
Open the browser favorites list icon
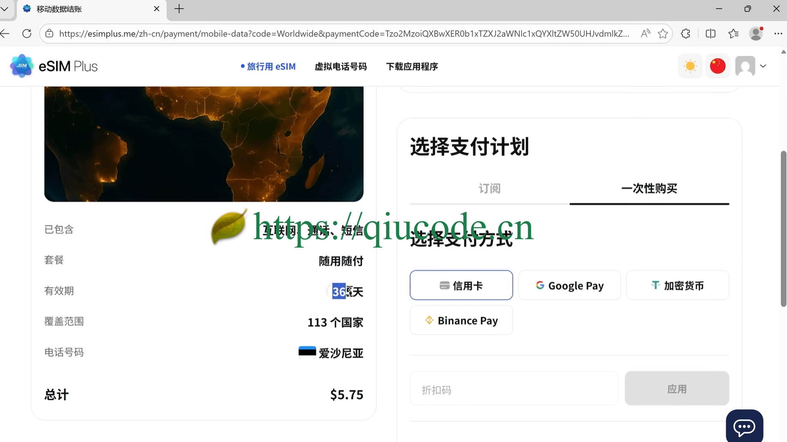point(733,33)
